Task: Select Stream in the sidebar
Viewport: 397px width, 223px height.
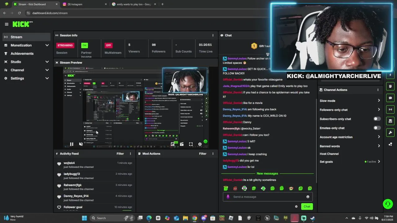Action: click(27, 37)
